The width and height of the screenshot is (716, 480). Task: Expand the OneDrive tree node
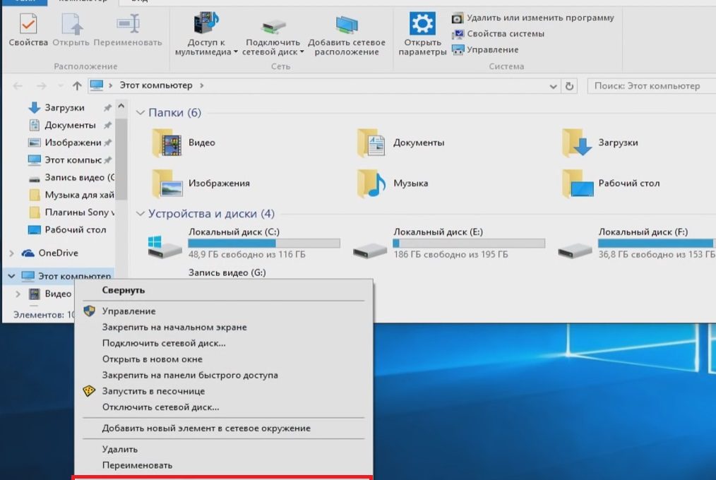click(12, 253)
